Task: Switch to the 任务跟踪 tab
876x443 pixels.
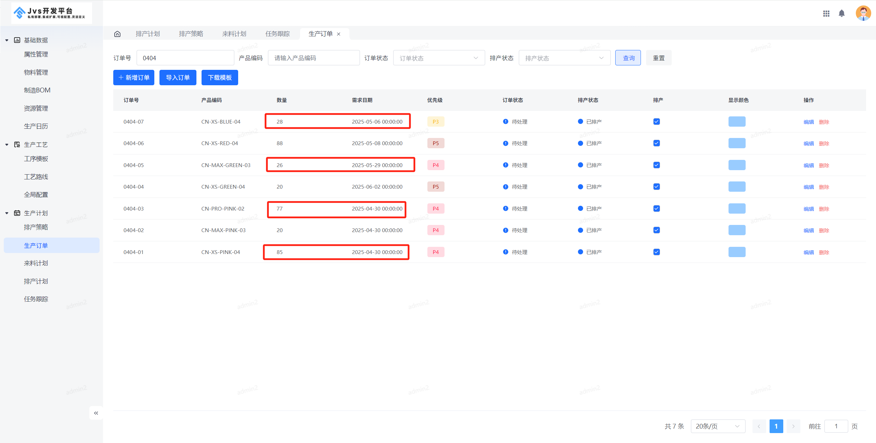Action: [x=278, y=34]
